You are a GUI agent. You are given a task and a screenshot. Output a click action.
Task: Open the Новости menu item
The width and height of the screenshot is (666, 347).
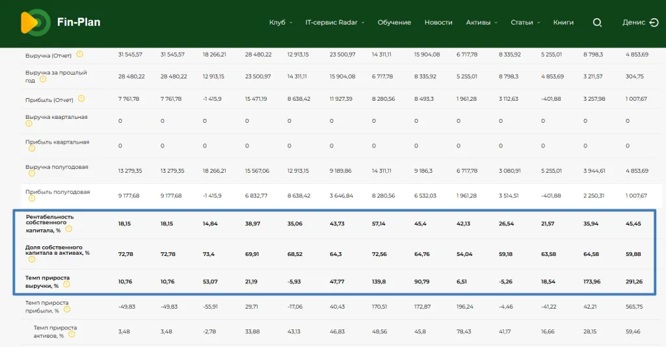[438, 22]
